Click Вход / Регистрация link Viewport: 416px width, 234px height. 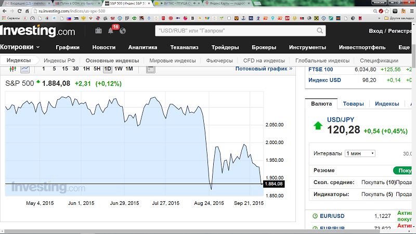pyautogui.click(x=390, y=31)
